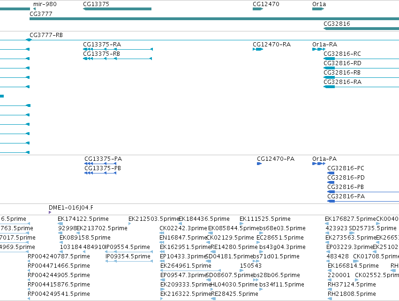Select protein CG32816-PC
Viewport: 399px width, 301px height.
point(346,168)
